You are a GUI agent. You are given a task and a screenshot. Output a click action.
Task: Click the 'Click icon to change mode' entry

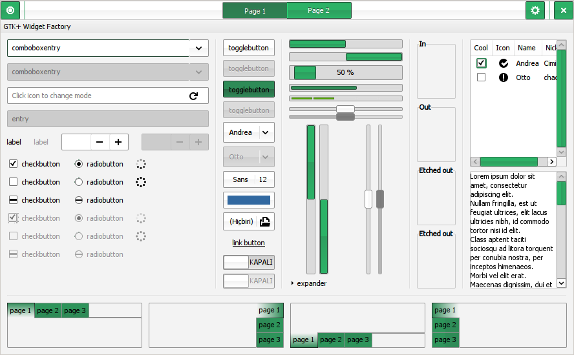tap(107, 96)
